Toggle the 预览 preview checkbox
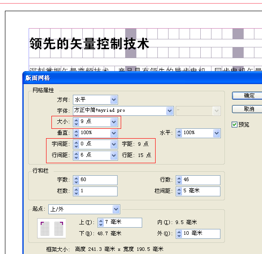This screenshot has height=254, width=262. pos(234,124)
